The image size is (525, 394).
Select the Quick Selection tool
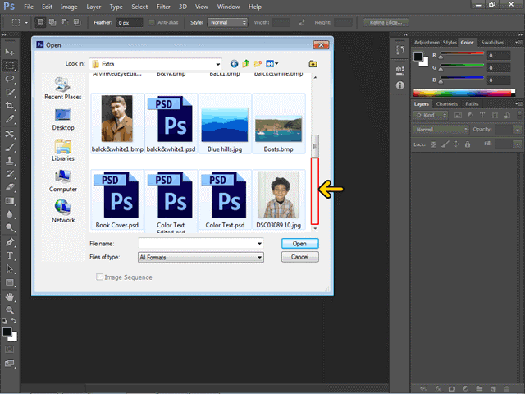(x=9, y=93)
